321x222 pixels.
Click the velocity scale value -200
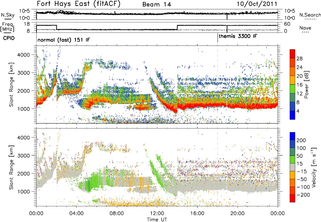pos(303,195)
